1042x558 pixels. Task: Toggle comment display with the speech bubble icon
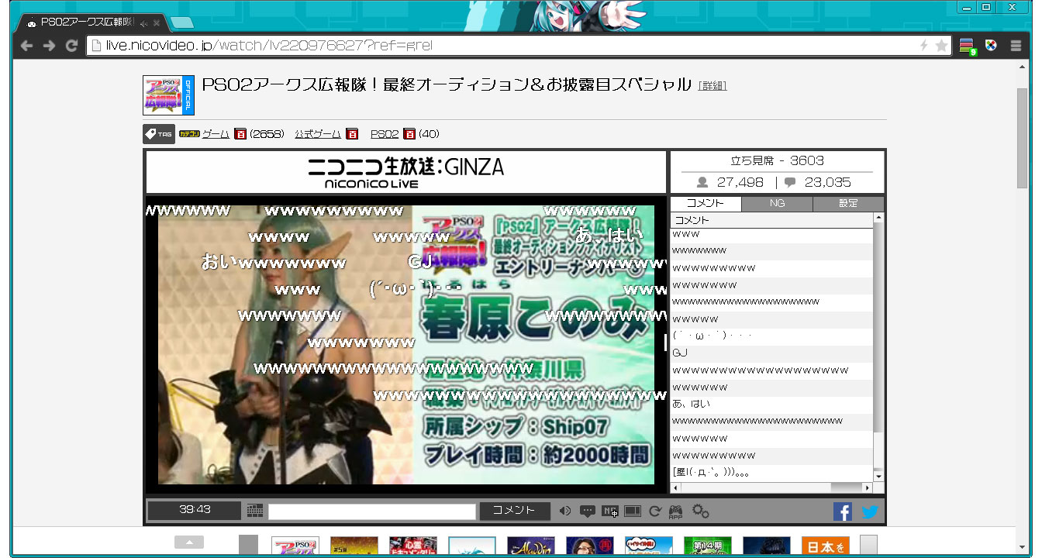coord(588,511)
